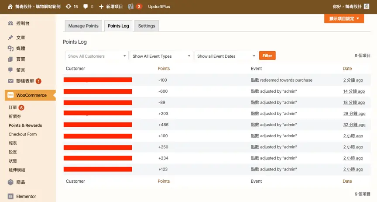Open the comments bubble icon in admin bar
This screenshot has width=377, height=202.
click(x=86, y=7)
